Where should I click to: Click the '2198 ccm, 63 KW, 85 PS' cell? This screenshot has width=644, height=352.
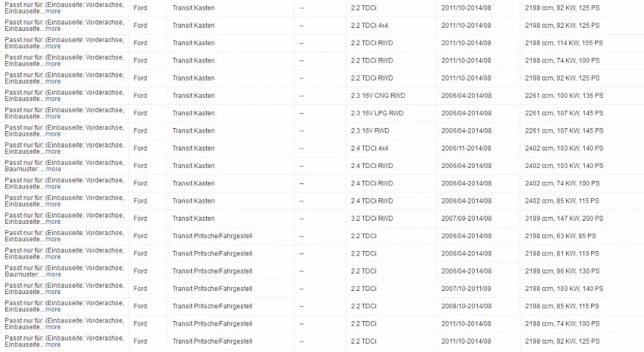(x=560, y=236)
